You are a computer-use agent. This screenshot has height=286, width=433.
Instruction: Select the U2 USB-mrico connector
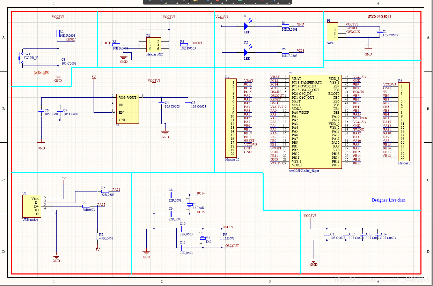pyautogui.click(x=31, y=206)
